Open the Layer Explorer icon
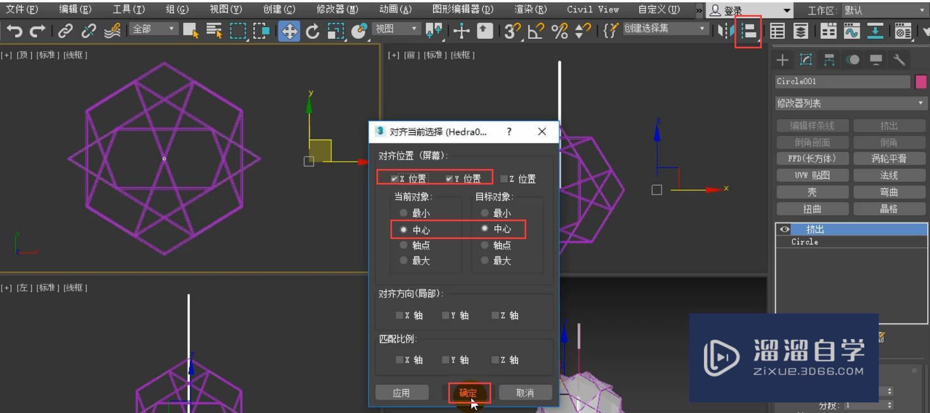Image resolution: width=930 pixels, height=413 pixels. (800, 31)
